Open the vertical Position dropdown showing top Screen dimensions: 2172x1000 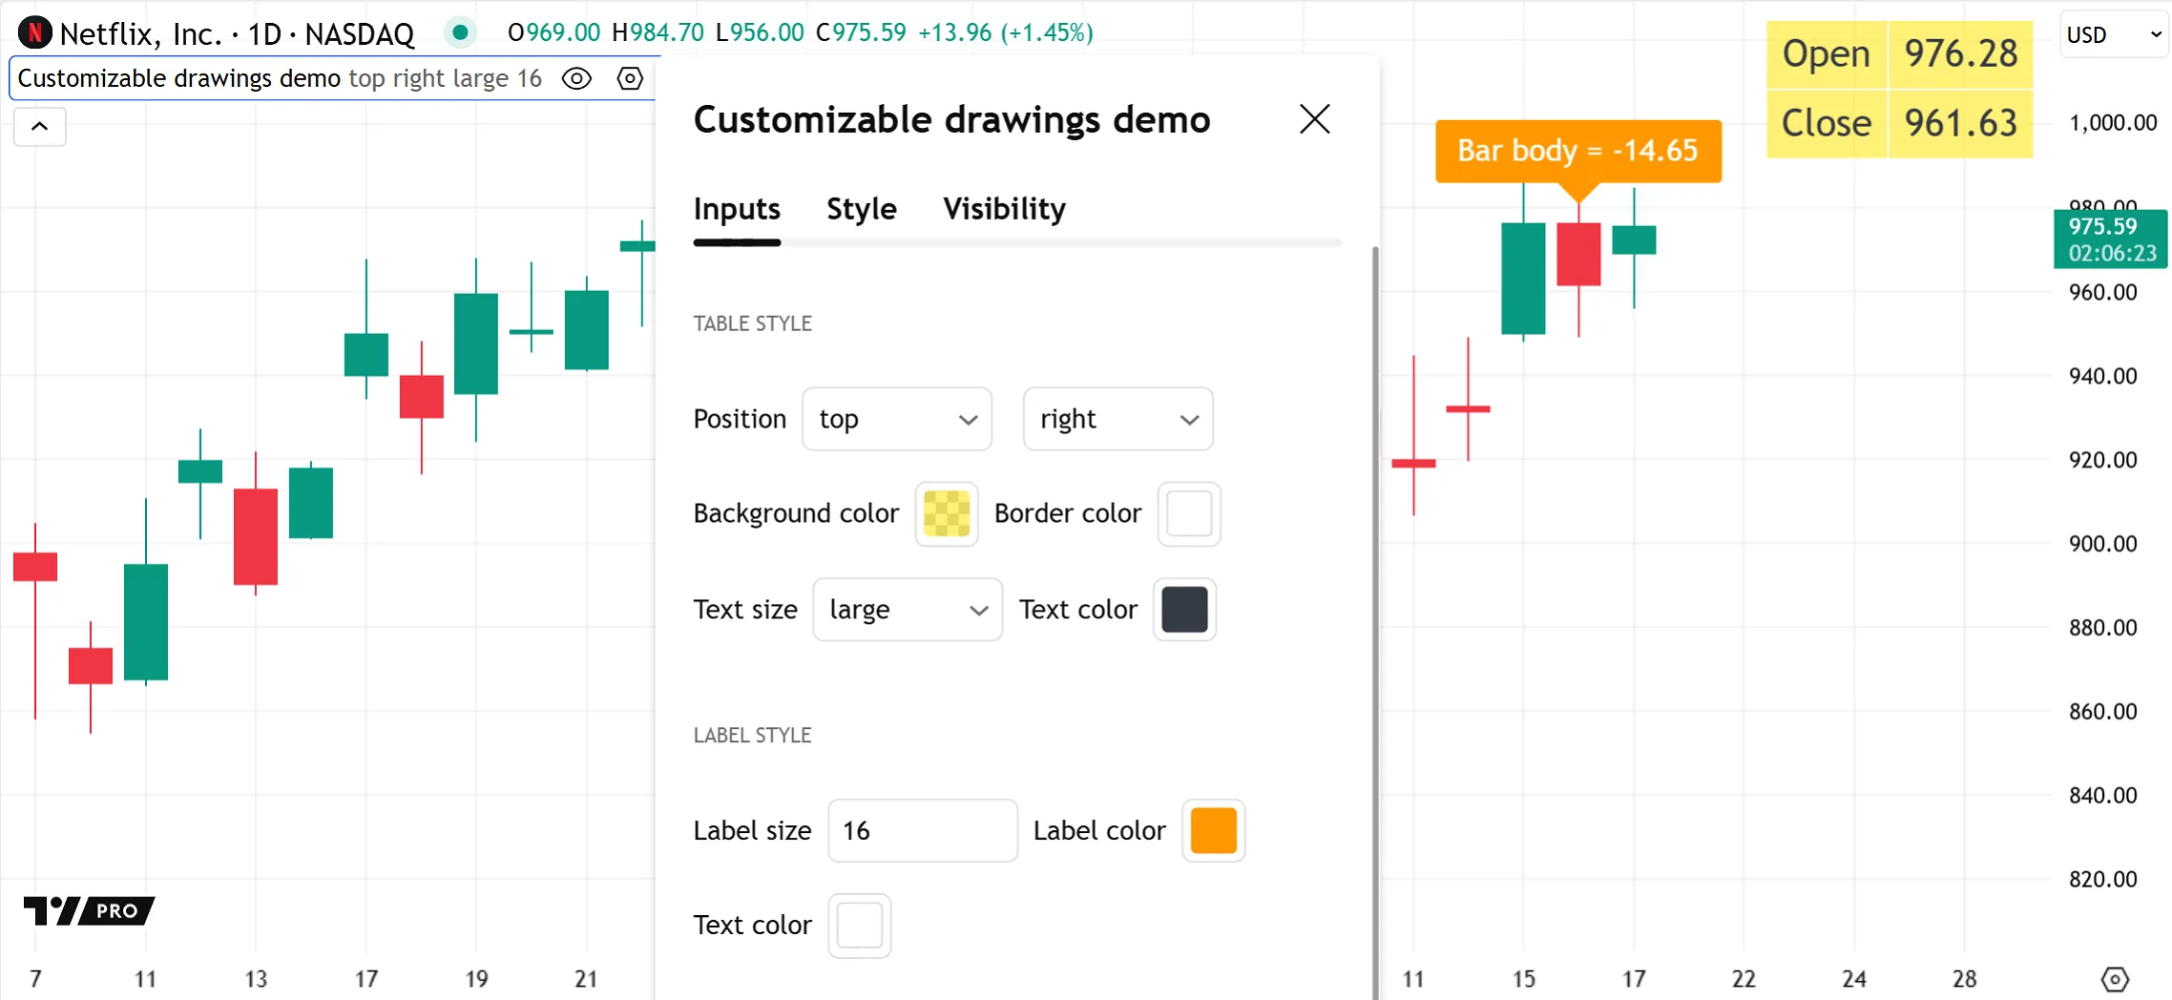896,419
